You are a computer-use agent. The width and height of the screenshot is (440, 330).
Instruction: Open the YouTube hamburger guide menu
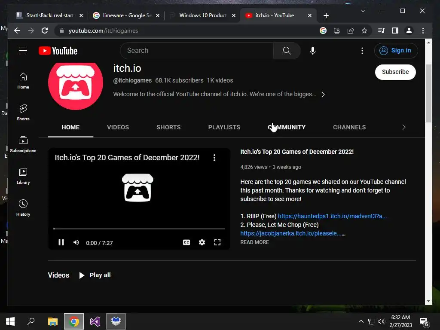(23, 51)
